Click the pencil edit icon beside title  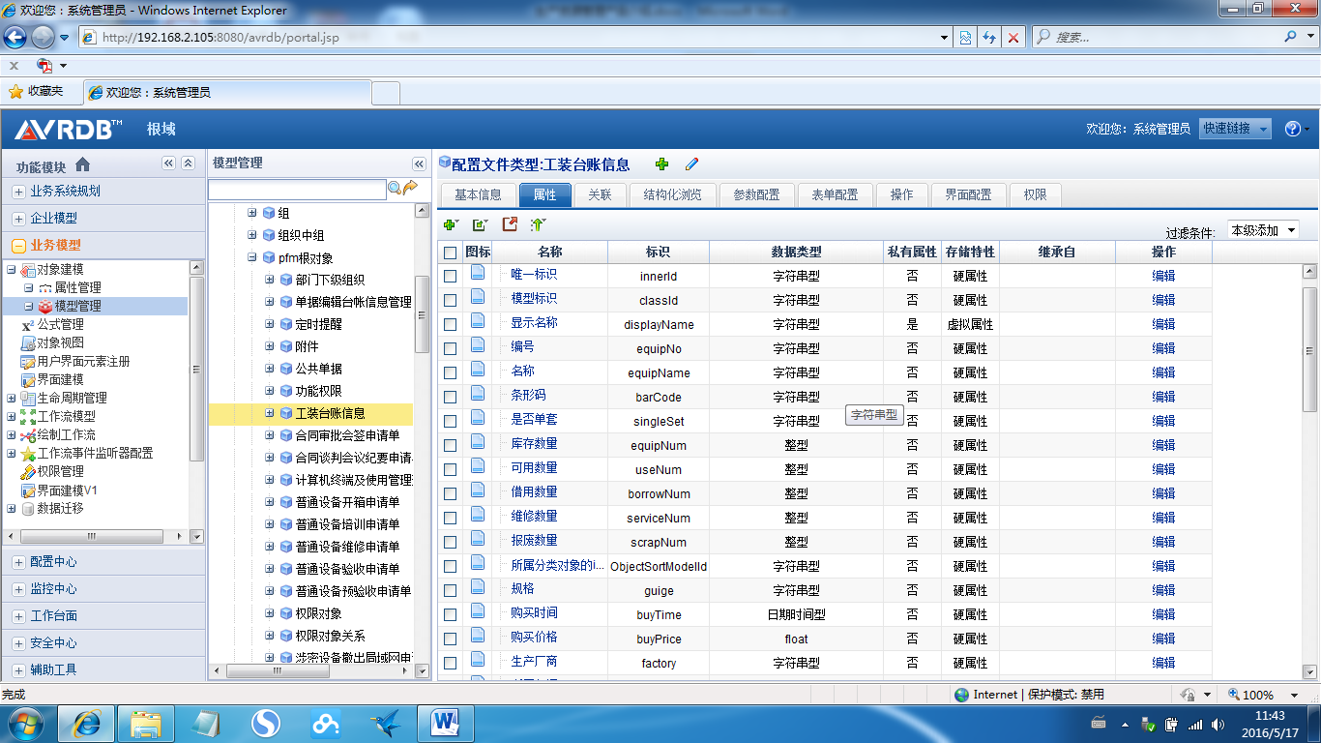point(691,164)
